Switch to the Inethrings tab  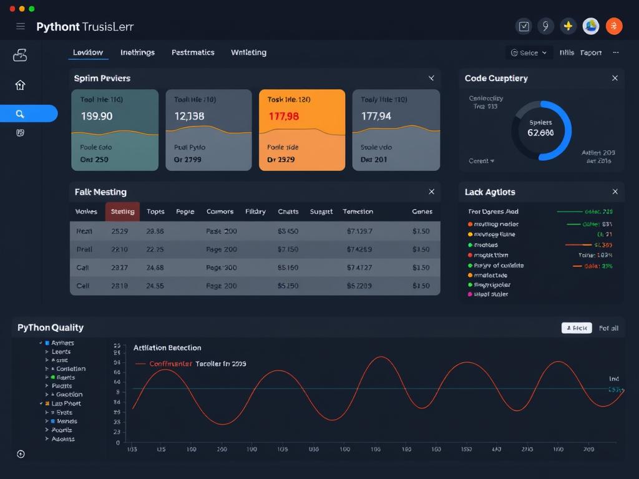tap(137, 53)
